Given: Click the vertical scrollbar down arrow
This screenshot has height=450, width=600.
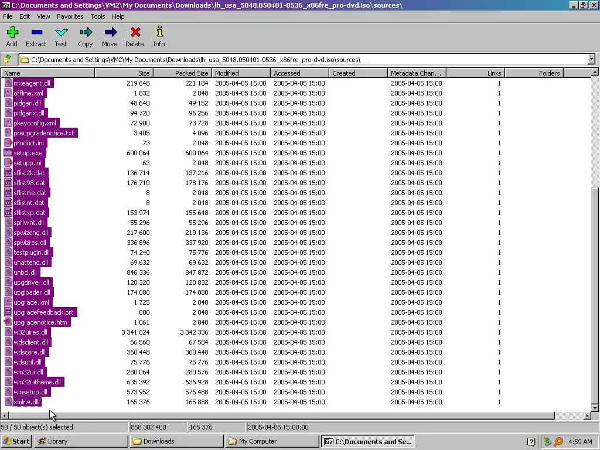Looking at the screenshot, I should (x=595, y=408).
